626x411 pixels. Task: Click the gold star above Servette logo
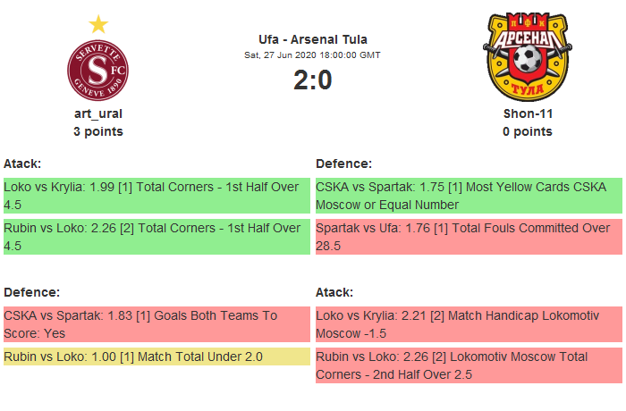click(98, 24)
